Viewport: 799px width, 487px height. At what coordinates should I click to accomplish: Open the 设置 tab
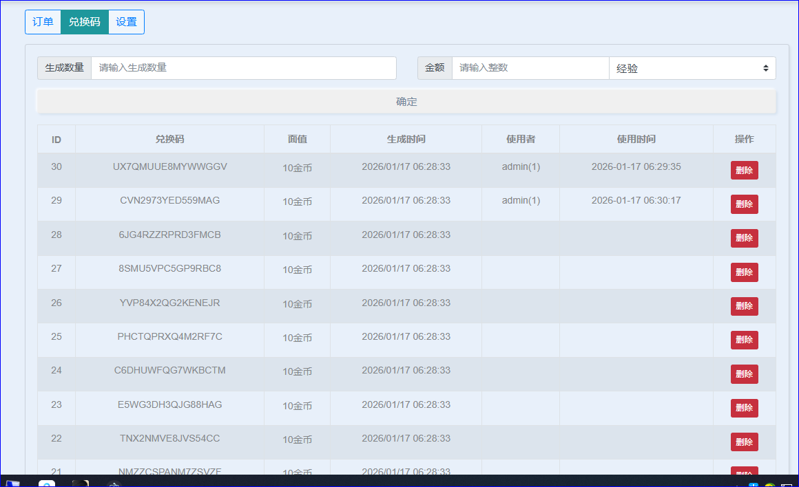coord(126,22)
